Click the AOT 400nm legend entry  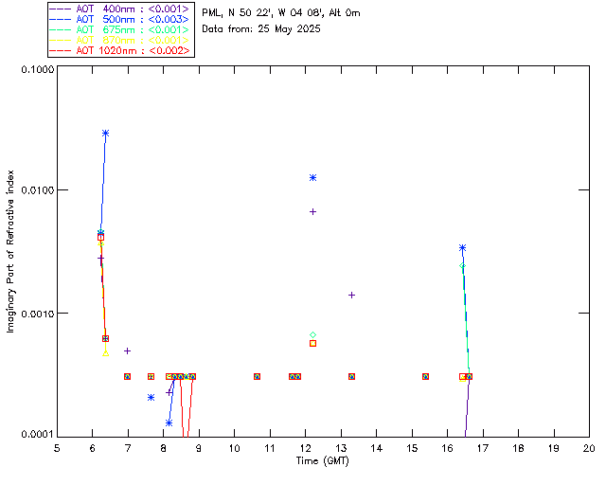coord(119,9)
